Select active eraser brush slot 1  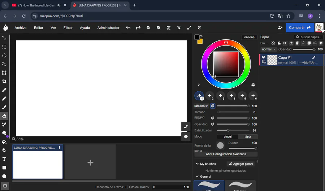pos(199,96)
